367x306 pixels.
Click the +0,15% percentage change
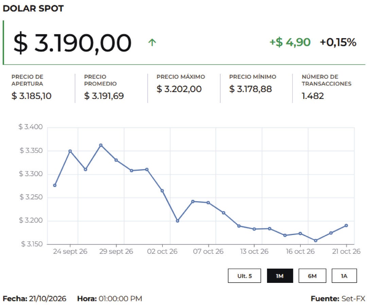click(338, 42)
